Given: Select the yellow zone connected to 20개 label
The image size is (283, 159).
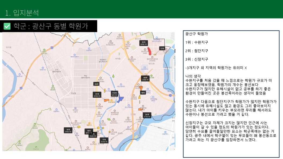Looking at the screenshot, I should click(105, 91).
